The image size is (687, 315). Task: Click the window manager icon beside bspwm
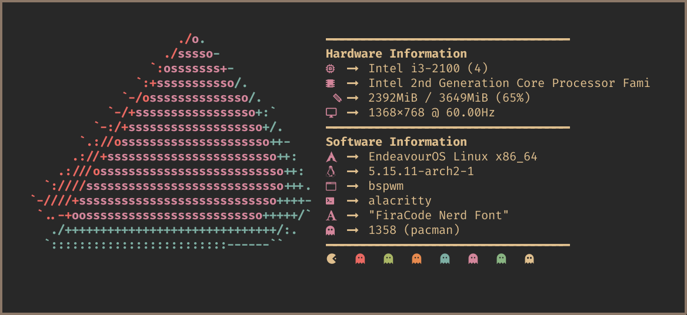point(331,186)
